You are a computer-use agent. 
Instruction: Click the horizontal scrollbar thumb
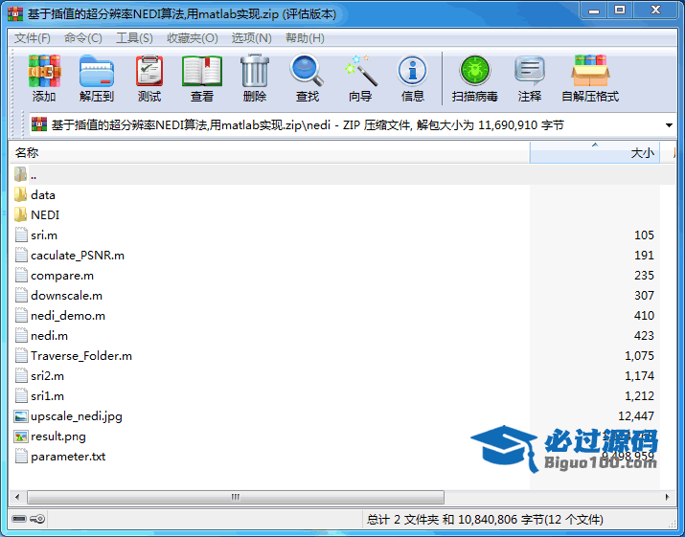(x=236, y=497)
